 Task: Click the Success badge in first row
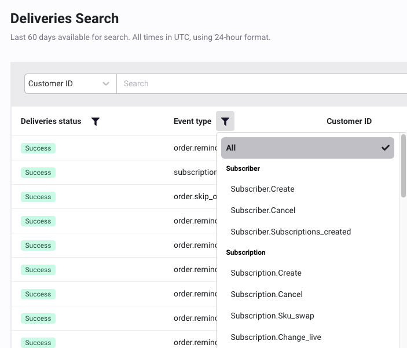38,148
